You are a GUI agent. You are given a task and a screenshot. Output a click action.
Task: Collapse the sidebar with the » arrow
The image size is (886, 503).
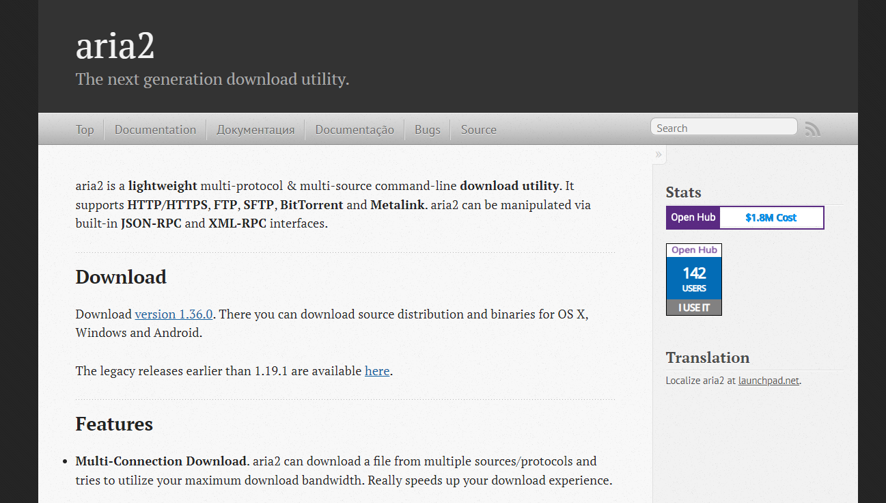[x=659, y=154]
